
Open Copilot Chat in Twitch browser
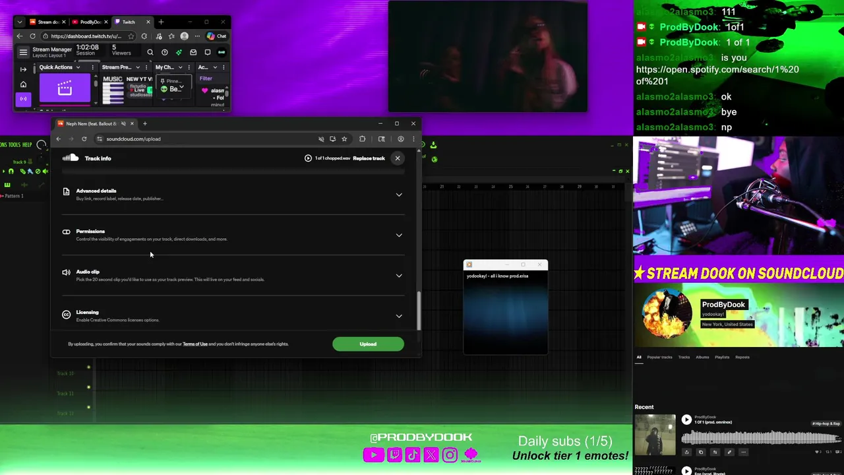216,36
